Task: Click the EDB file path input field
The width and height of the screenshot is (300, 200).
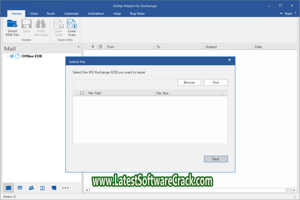Action: click(x=124, y=82)
